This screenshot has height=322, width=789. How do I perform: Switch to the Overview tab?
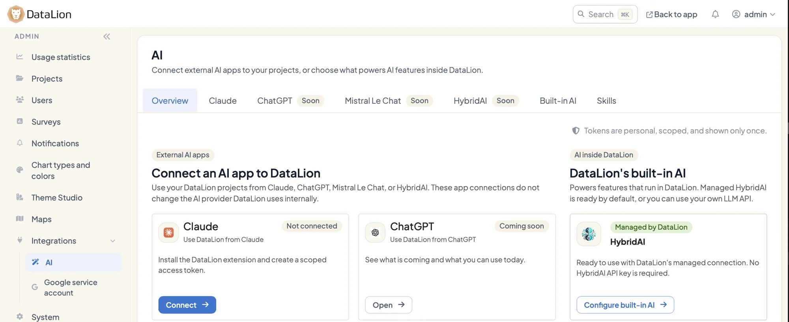(170, 101)
